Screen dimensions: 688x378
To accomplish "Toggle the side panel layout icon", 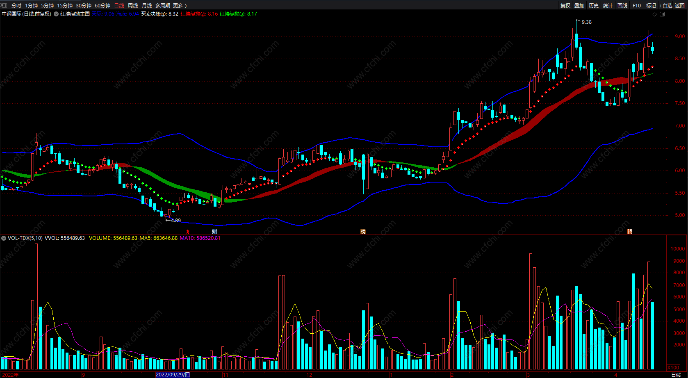I will [x=662, y=14].
